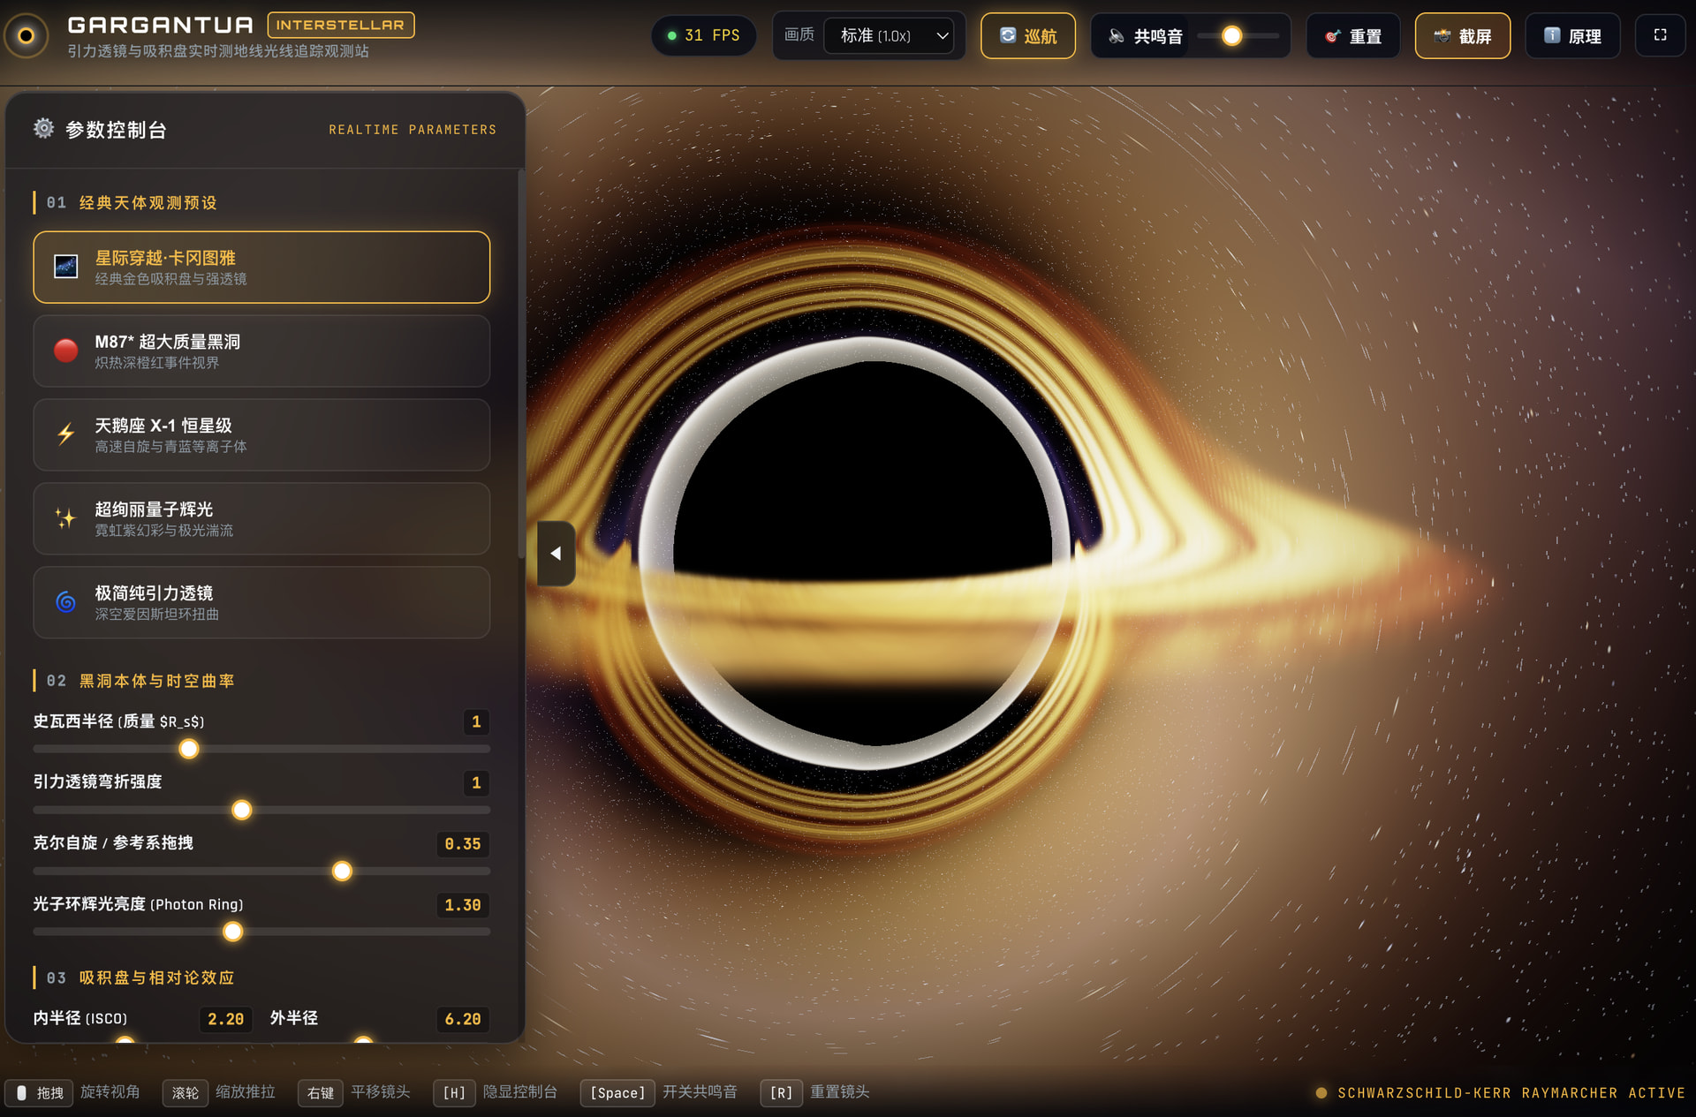The height and width of the screenshot is (1117, 1696).
Task: Open the 画质 quality dropdown
Action: click(x=889, y=36)
